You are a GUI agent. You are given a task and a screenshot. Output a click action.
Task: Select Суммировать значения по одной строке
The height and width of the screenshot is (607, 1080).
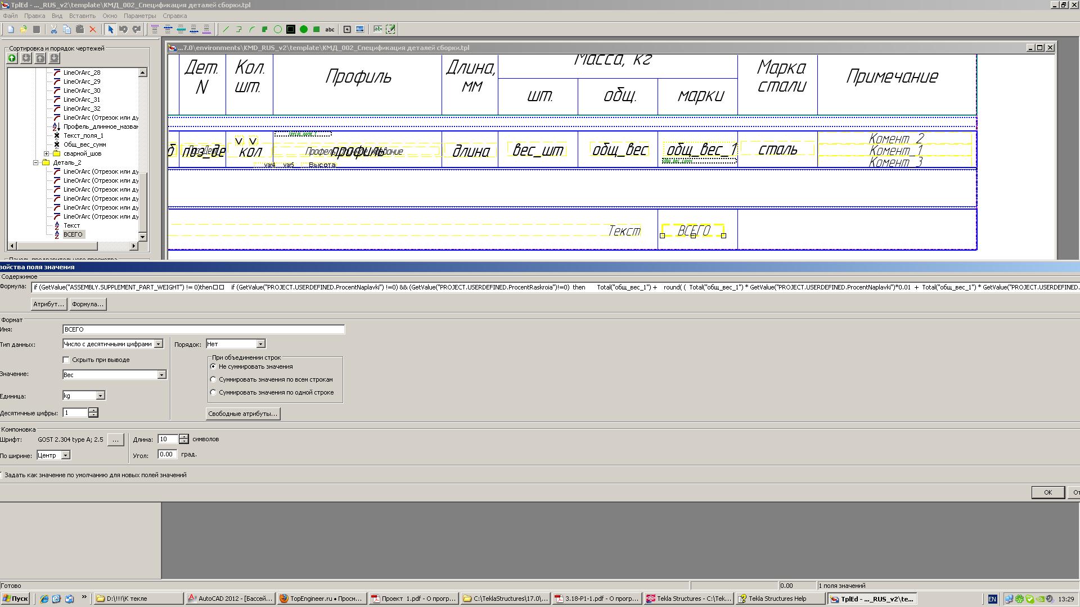213,392
